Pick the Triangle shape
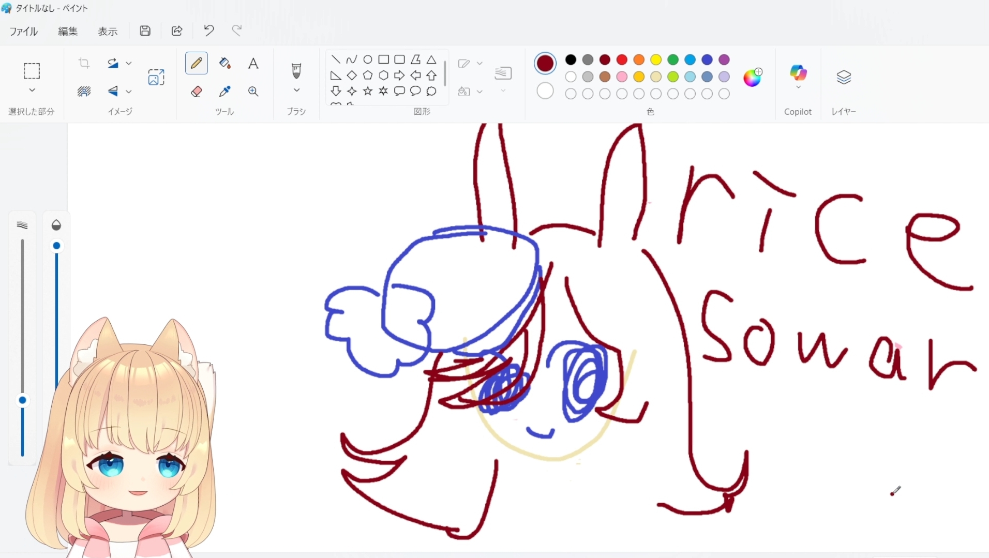The width and height of the screenshot is (989, 558). point(431,59)
